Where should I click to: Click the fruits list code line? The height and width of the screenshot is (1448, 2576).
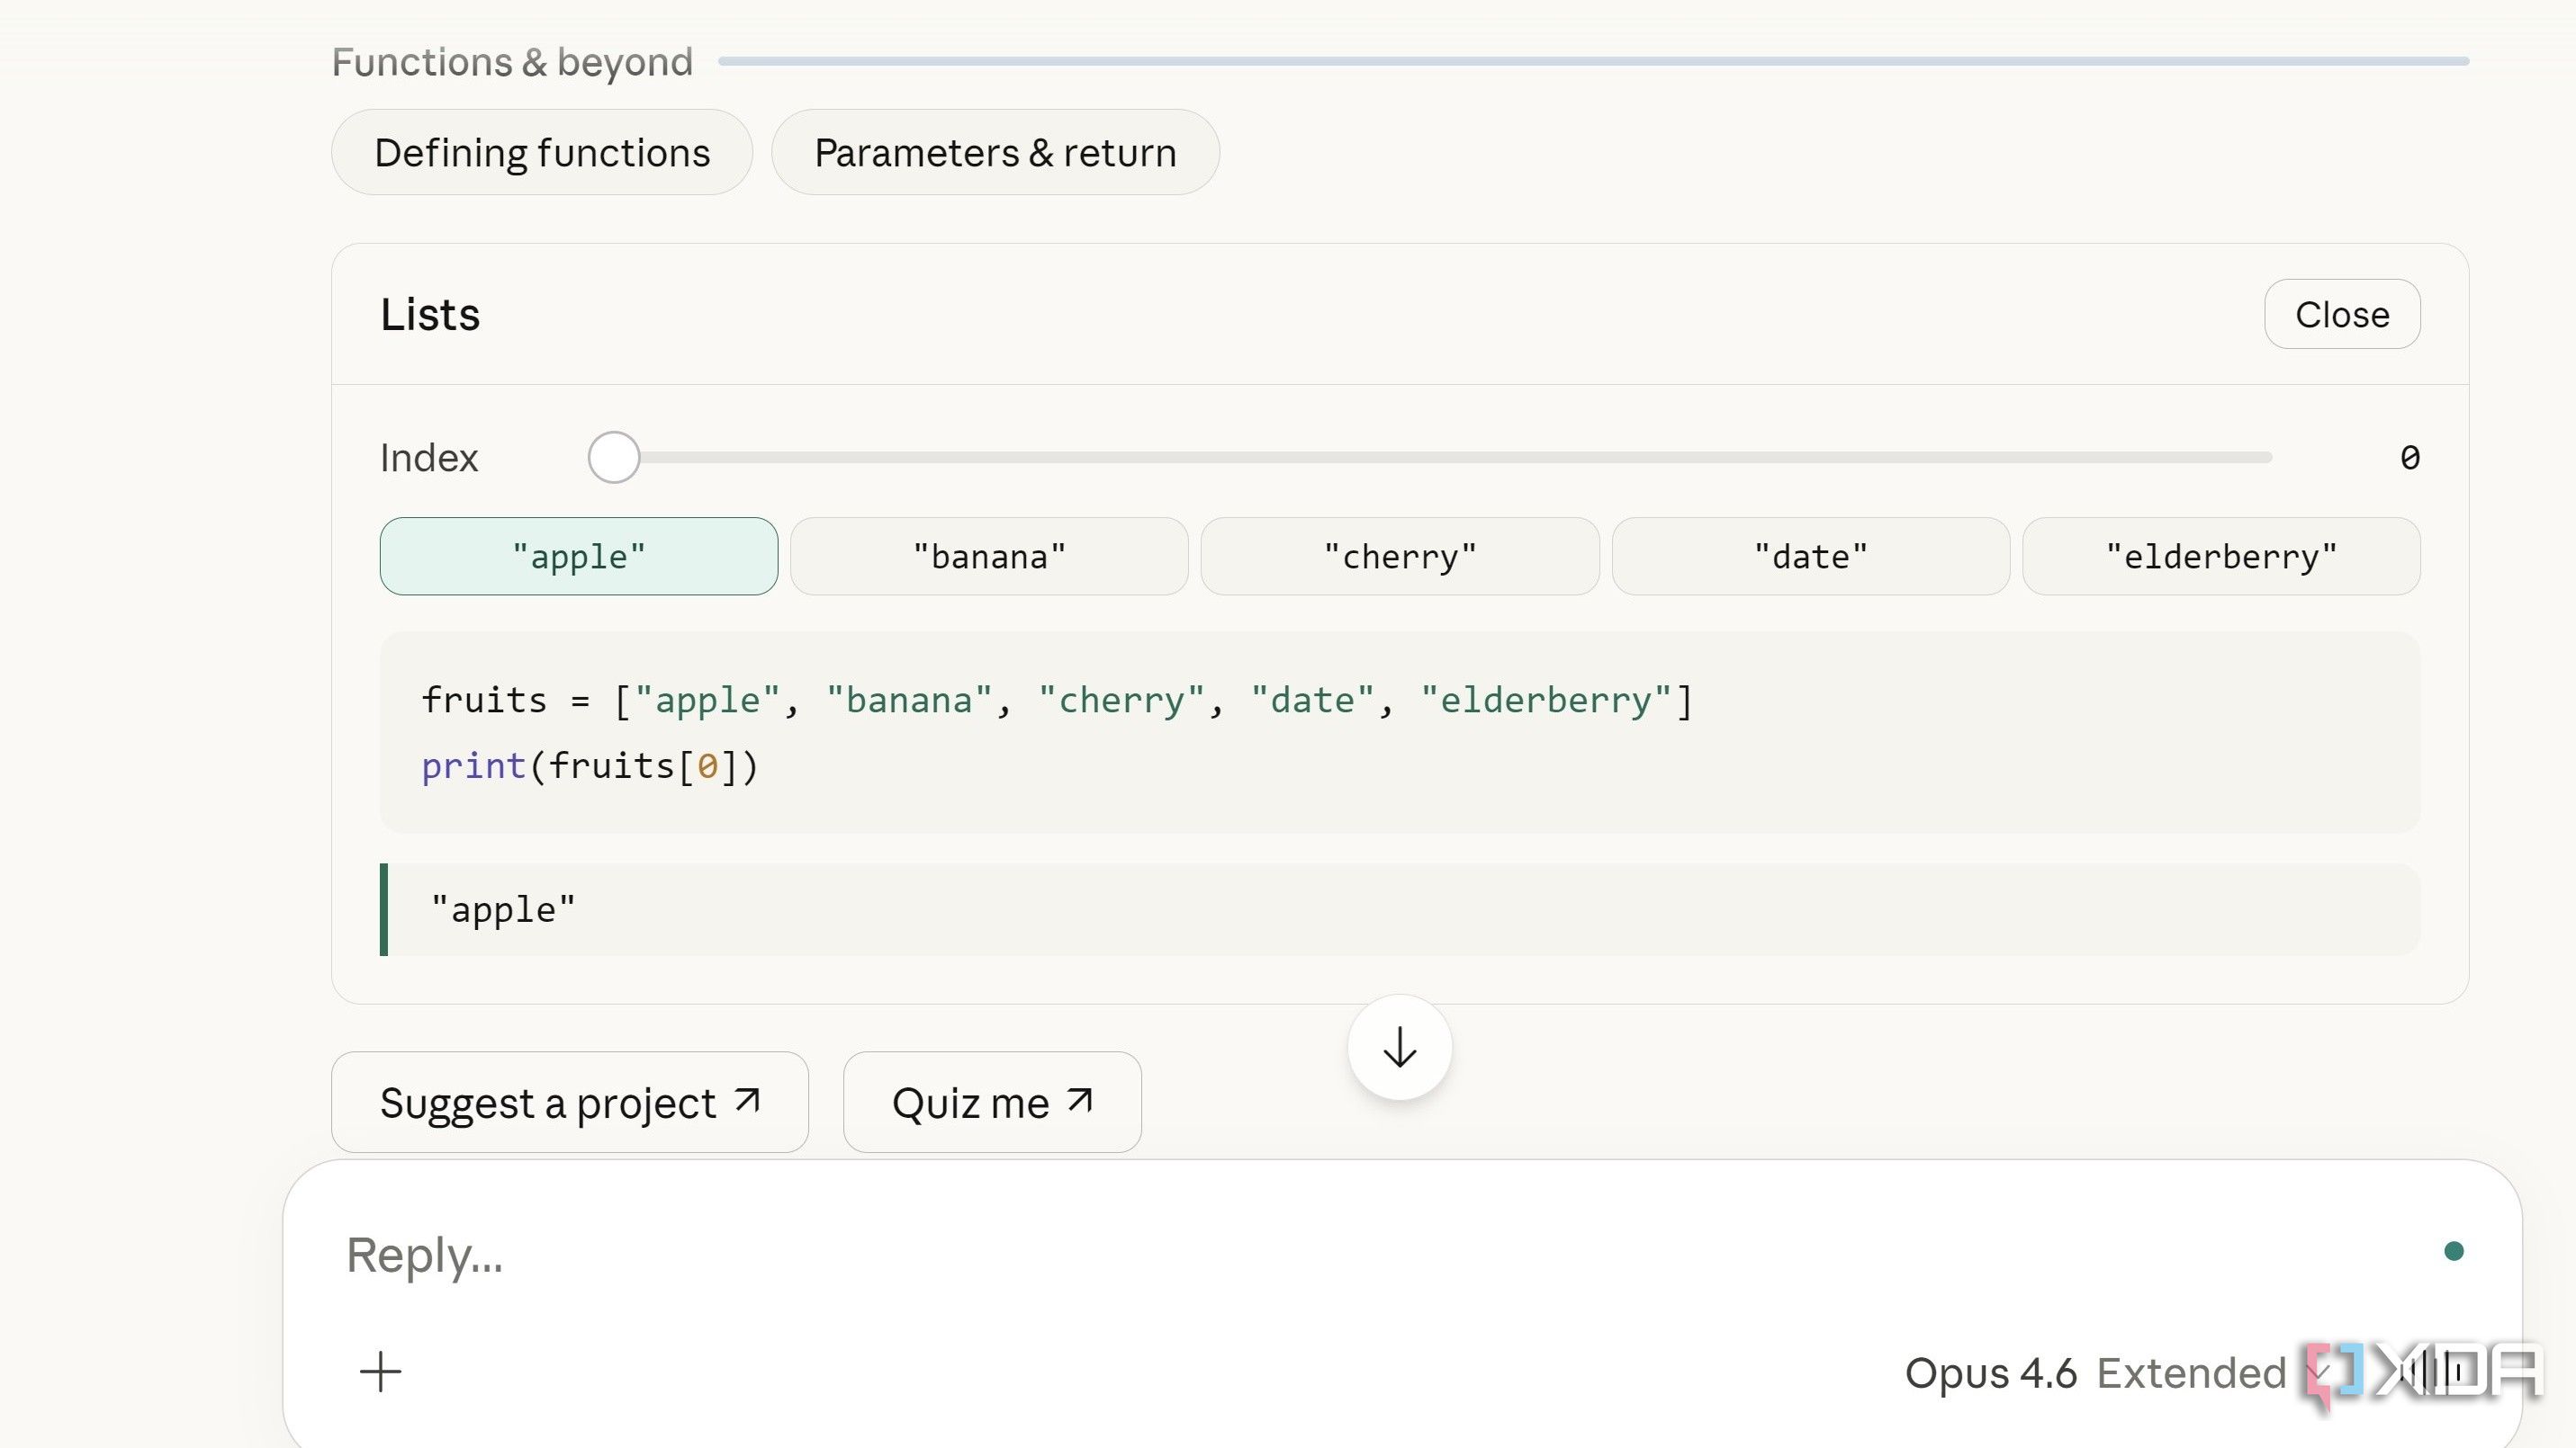pyautogui.click(x=1056, y=700)
